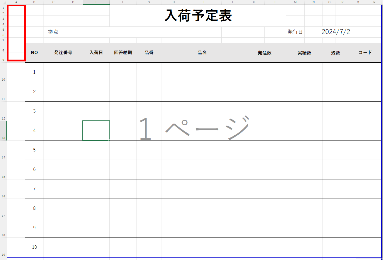This screenshot has height=260, width=383.
Task: Click the コード header cell
Action: (365, 53)
